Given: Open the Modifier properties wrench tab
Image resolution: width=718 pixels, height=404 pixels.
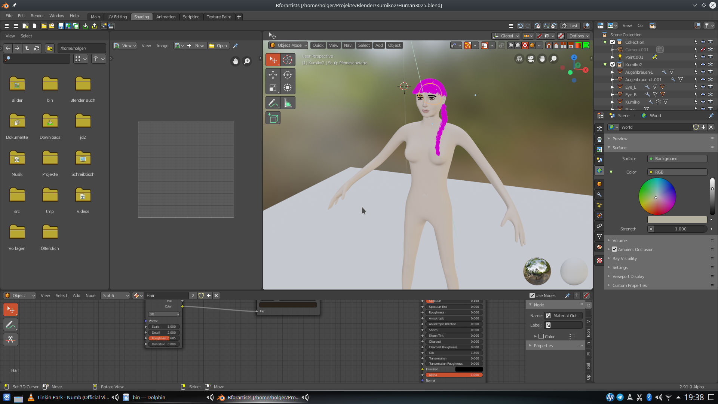Looking at the screenshot, I should click(x=599, y=195).
